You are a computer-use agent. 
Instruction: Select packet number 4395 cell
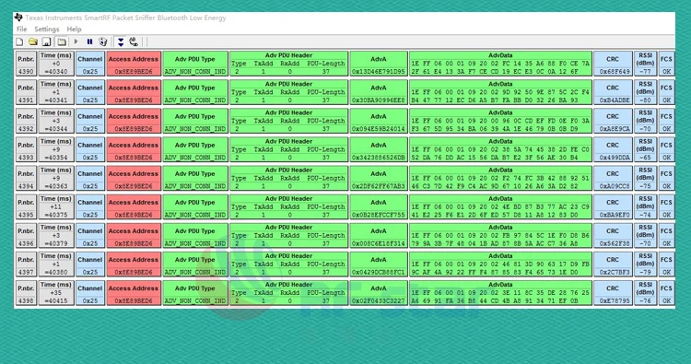(x=26, y=206)
